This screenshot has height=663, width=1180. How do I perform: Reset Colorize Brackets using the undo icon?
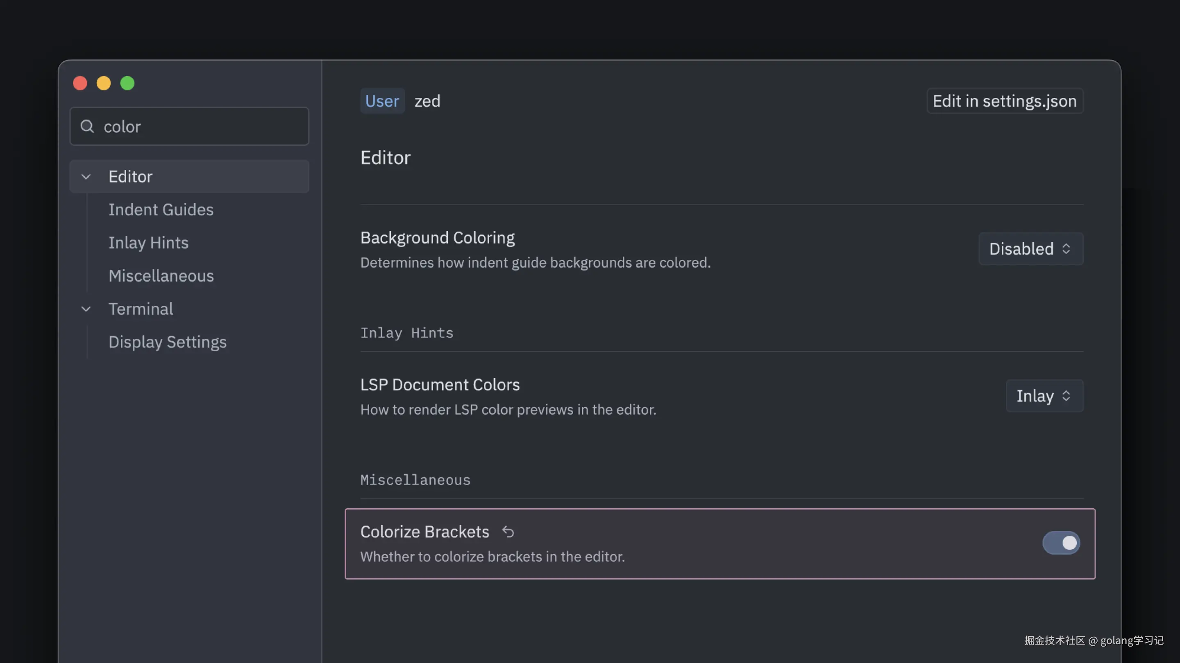tap(508, 532)
